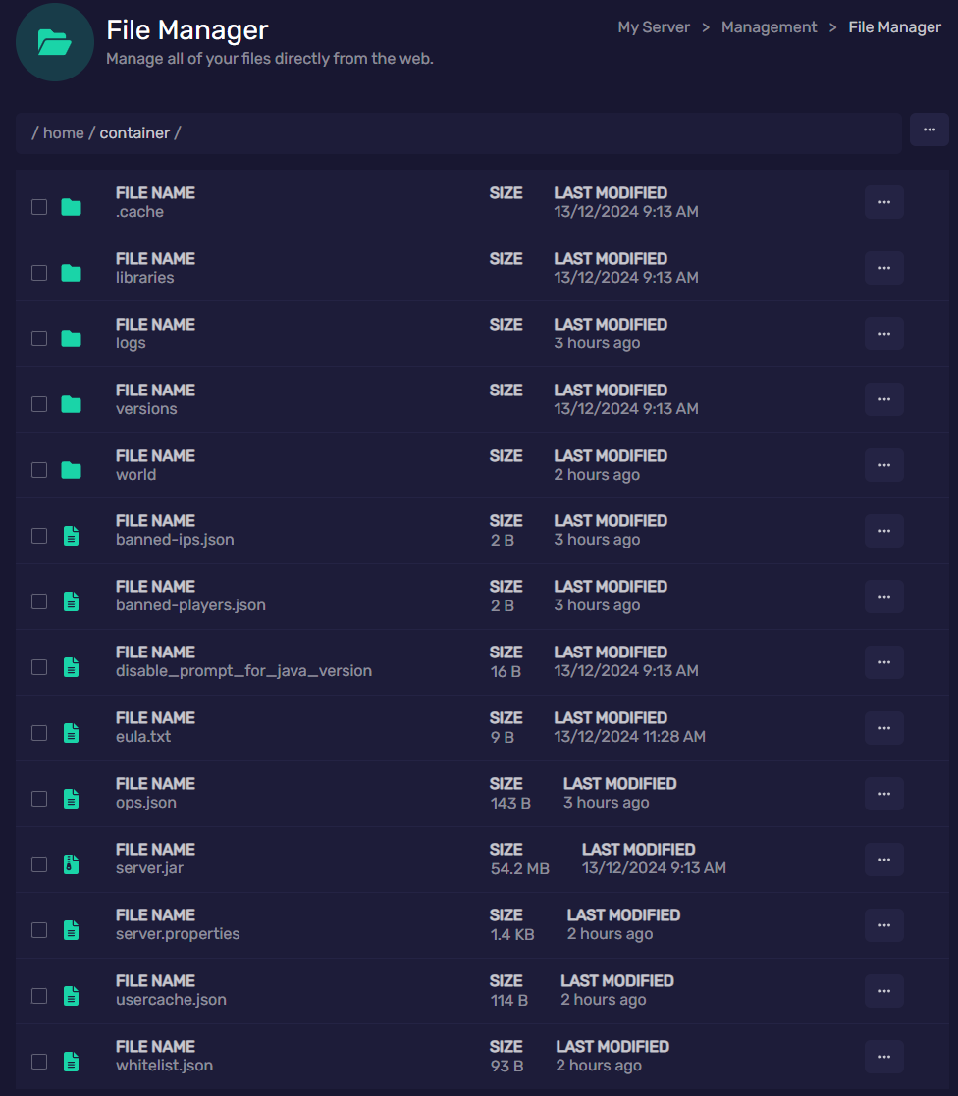
Task: Click the libraries folder icon
Action: [x=71, y=273]
